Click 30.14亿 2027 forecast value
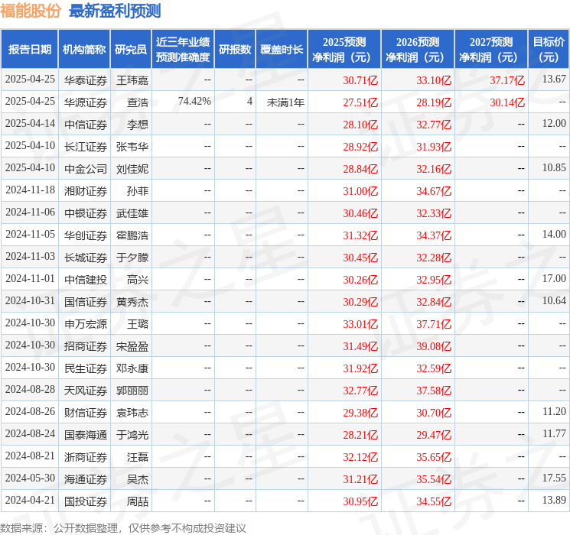The width and height of the screenshot is (570, 535). click(507, 102)
